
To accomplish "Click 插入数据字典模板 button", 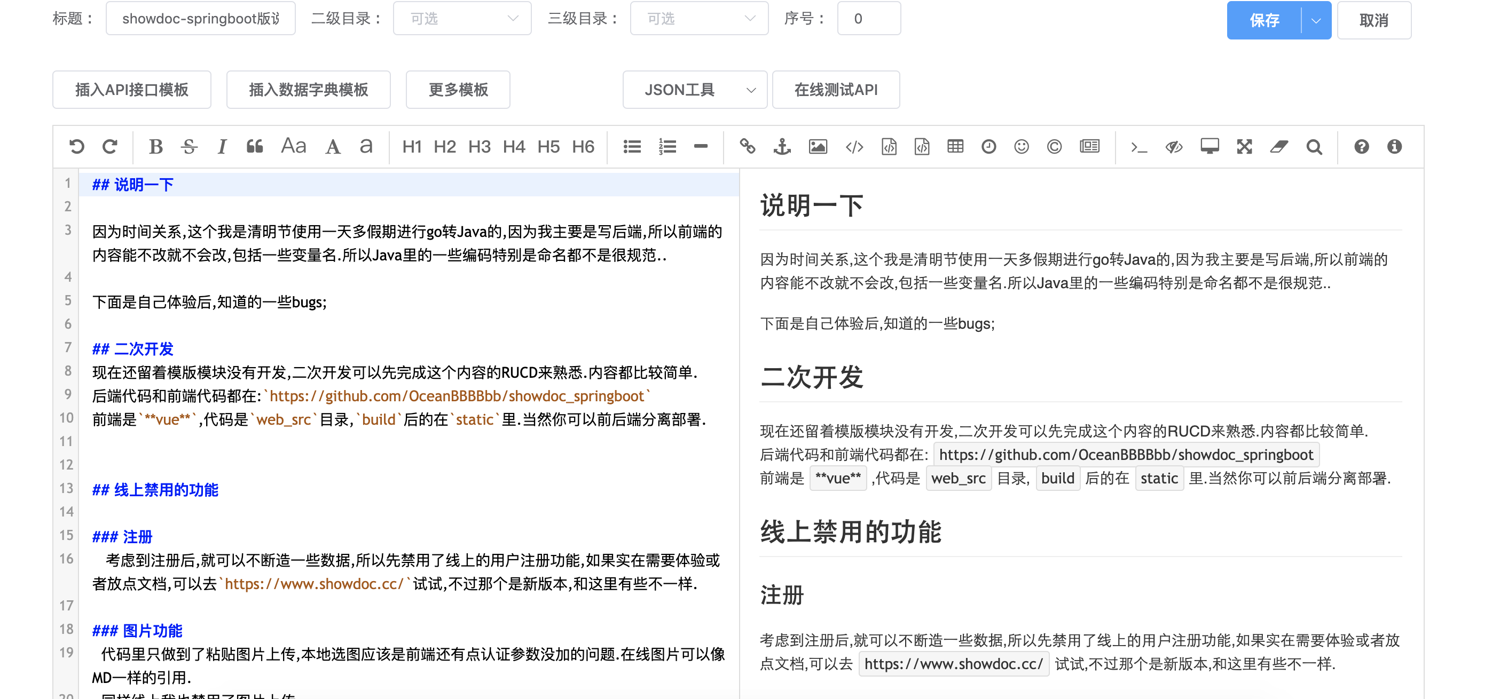I will click(x=309, y=90).
